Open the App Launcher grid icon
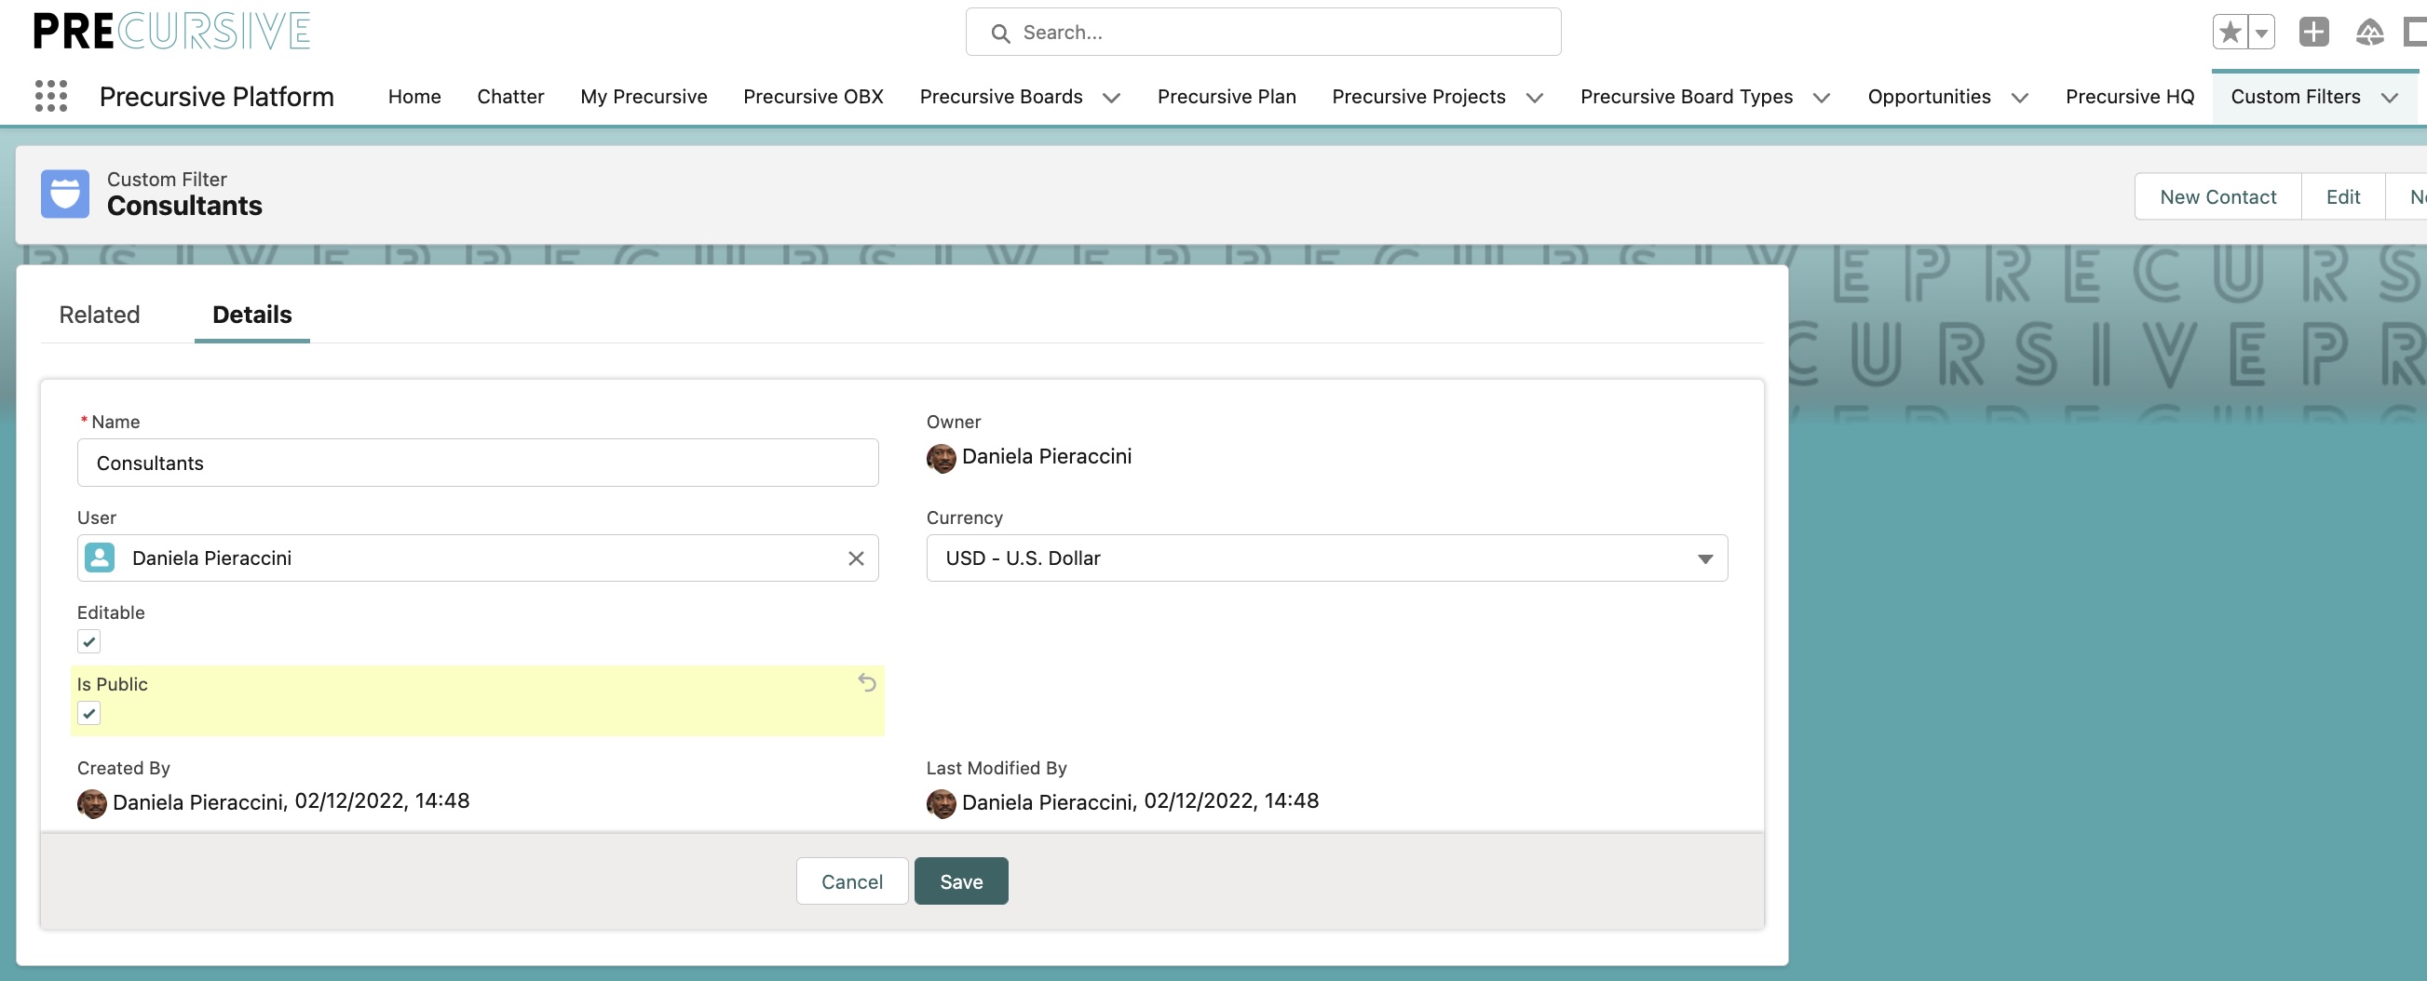The height and width of the screenshot is (981, 2427). coord(51,95)
